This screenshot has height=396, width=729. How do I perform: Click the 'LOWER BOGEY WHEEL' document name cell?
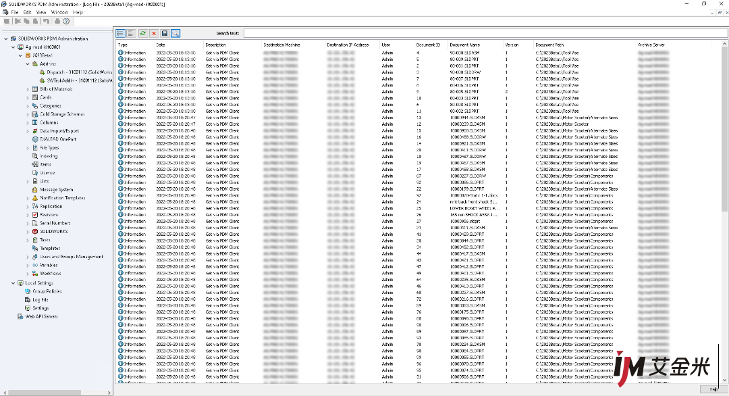click(x=473, y=208)
